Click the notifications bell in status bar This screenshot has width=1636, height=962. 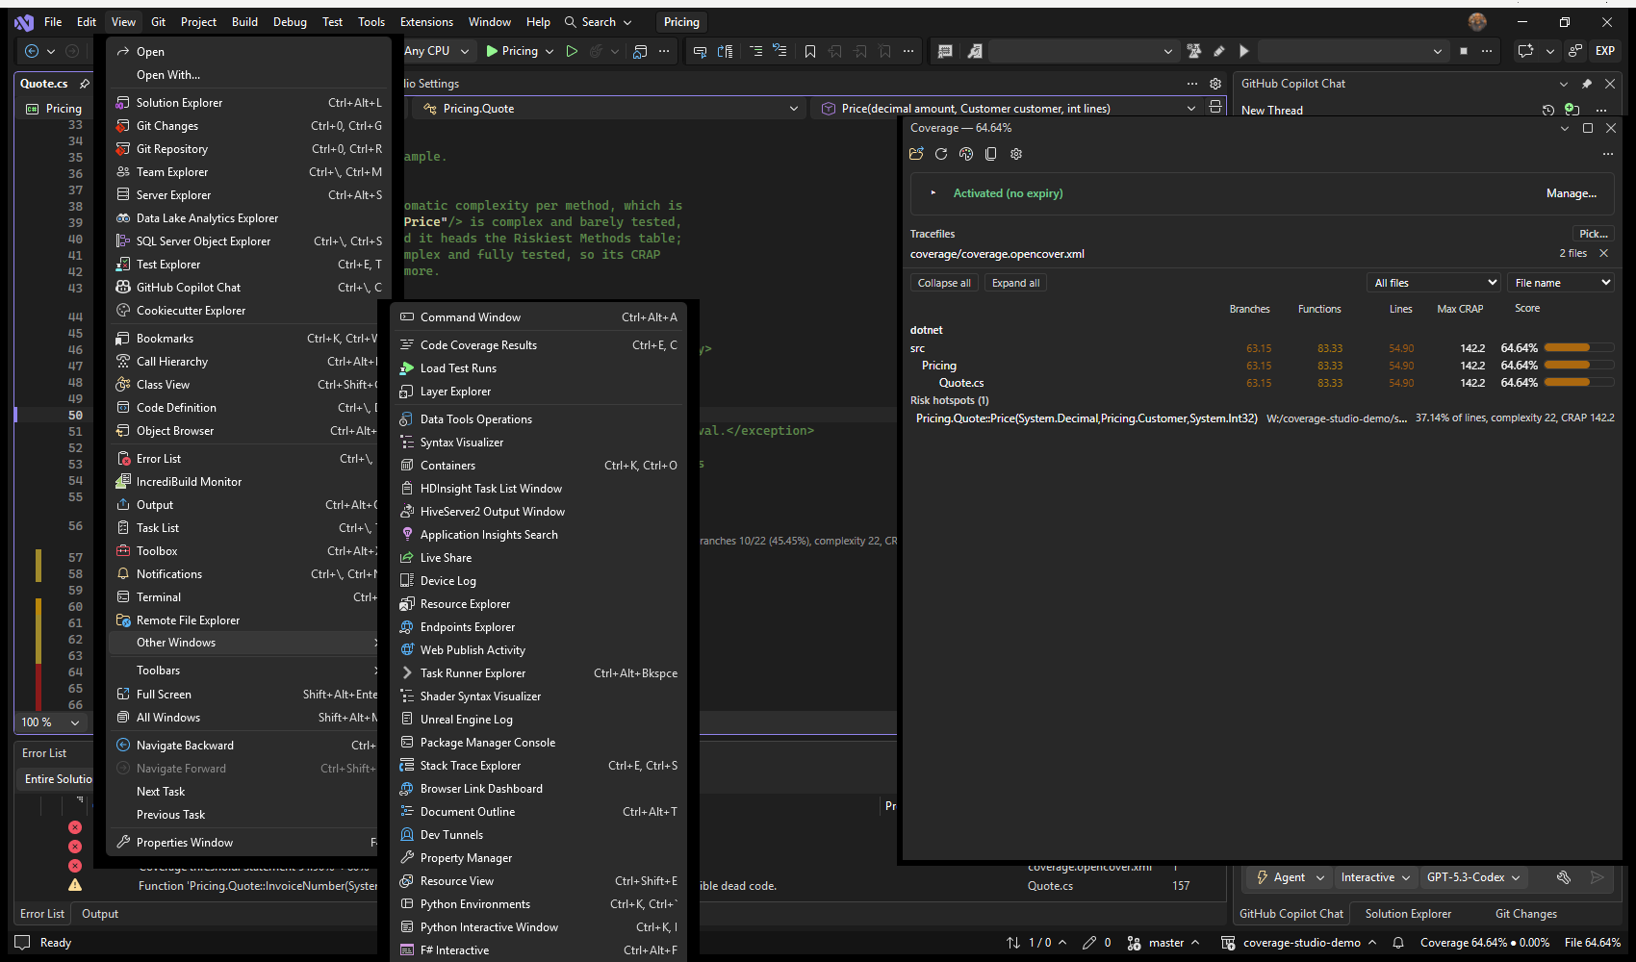click(1398, 943)
